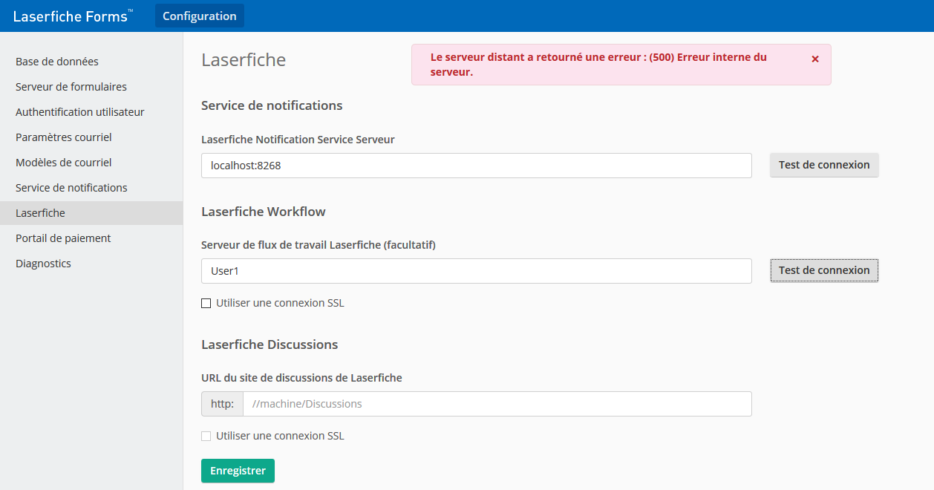This screenshot has width=934, height=490.
Task: Click the Laserfiche page title
Action: (244, 60)
